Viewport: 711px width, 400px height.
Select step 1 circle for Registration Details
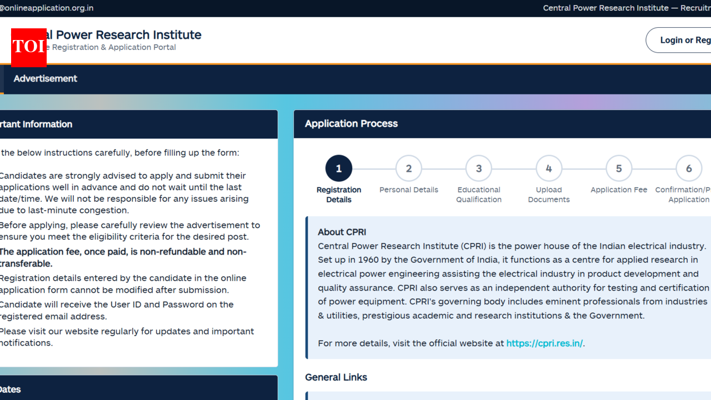339,168
